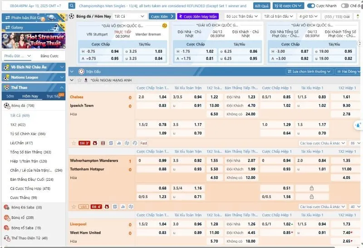Select the Bảng Cược tab
This screenshot has width=363, height=248.
tap(49, 56)
